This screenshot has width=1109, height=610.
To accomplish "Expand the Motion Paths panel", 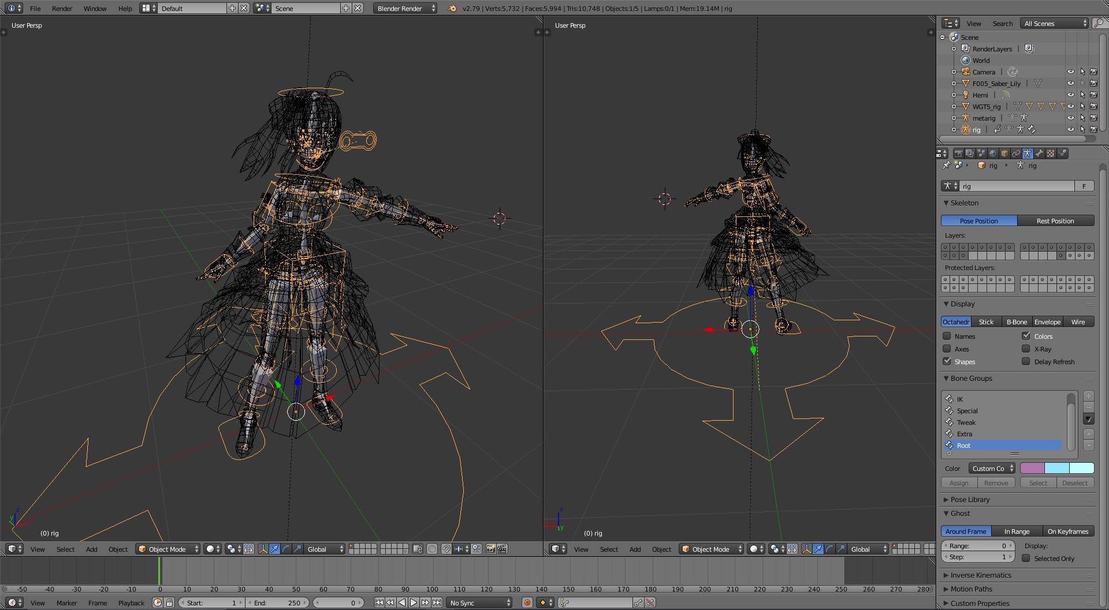I will point(972,589).
